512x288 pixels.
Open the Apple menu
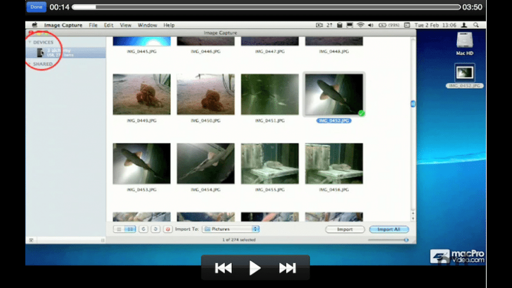[35, 25]
